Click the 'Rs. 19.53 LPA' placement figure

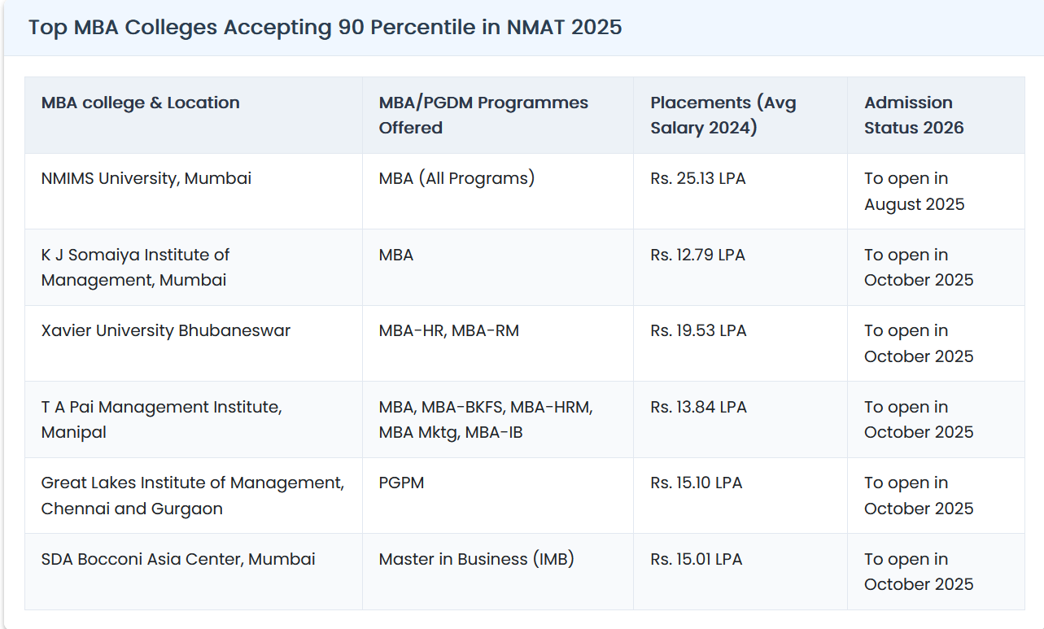coord(697,330)
